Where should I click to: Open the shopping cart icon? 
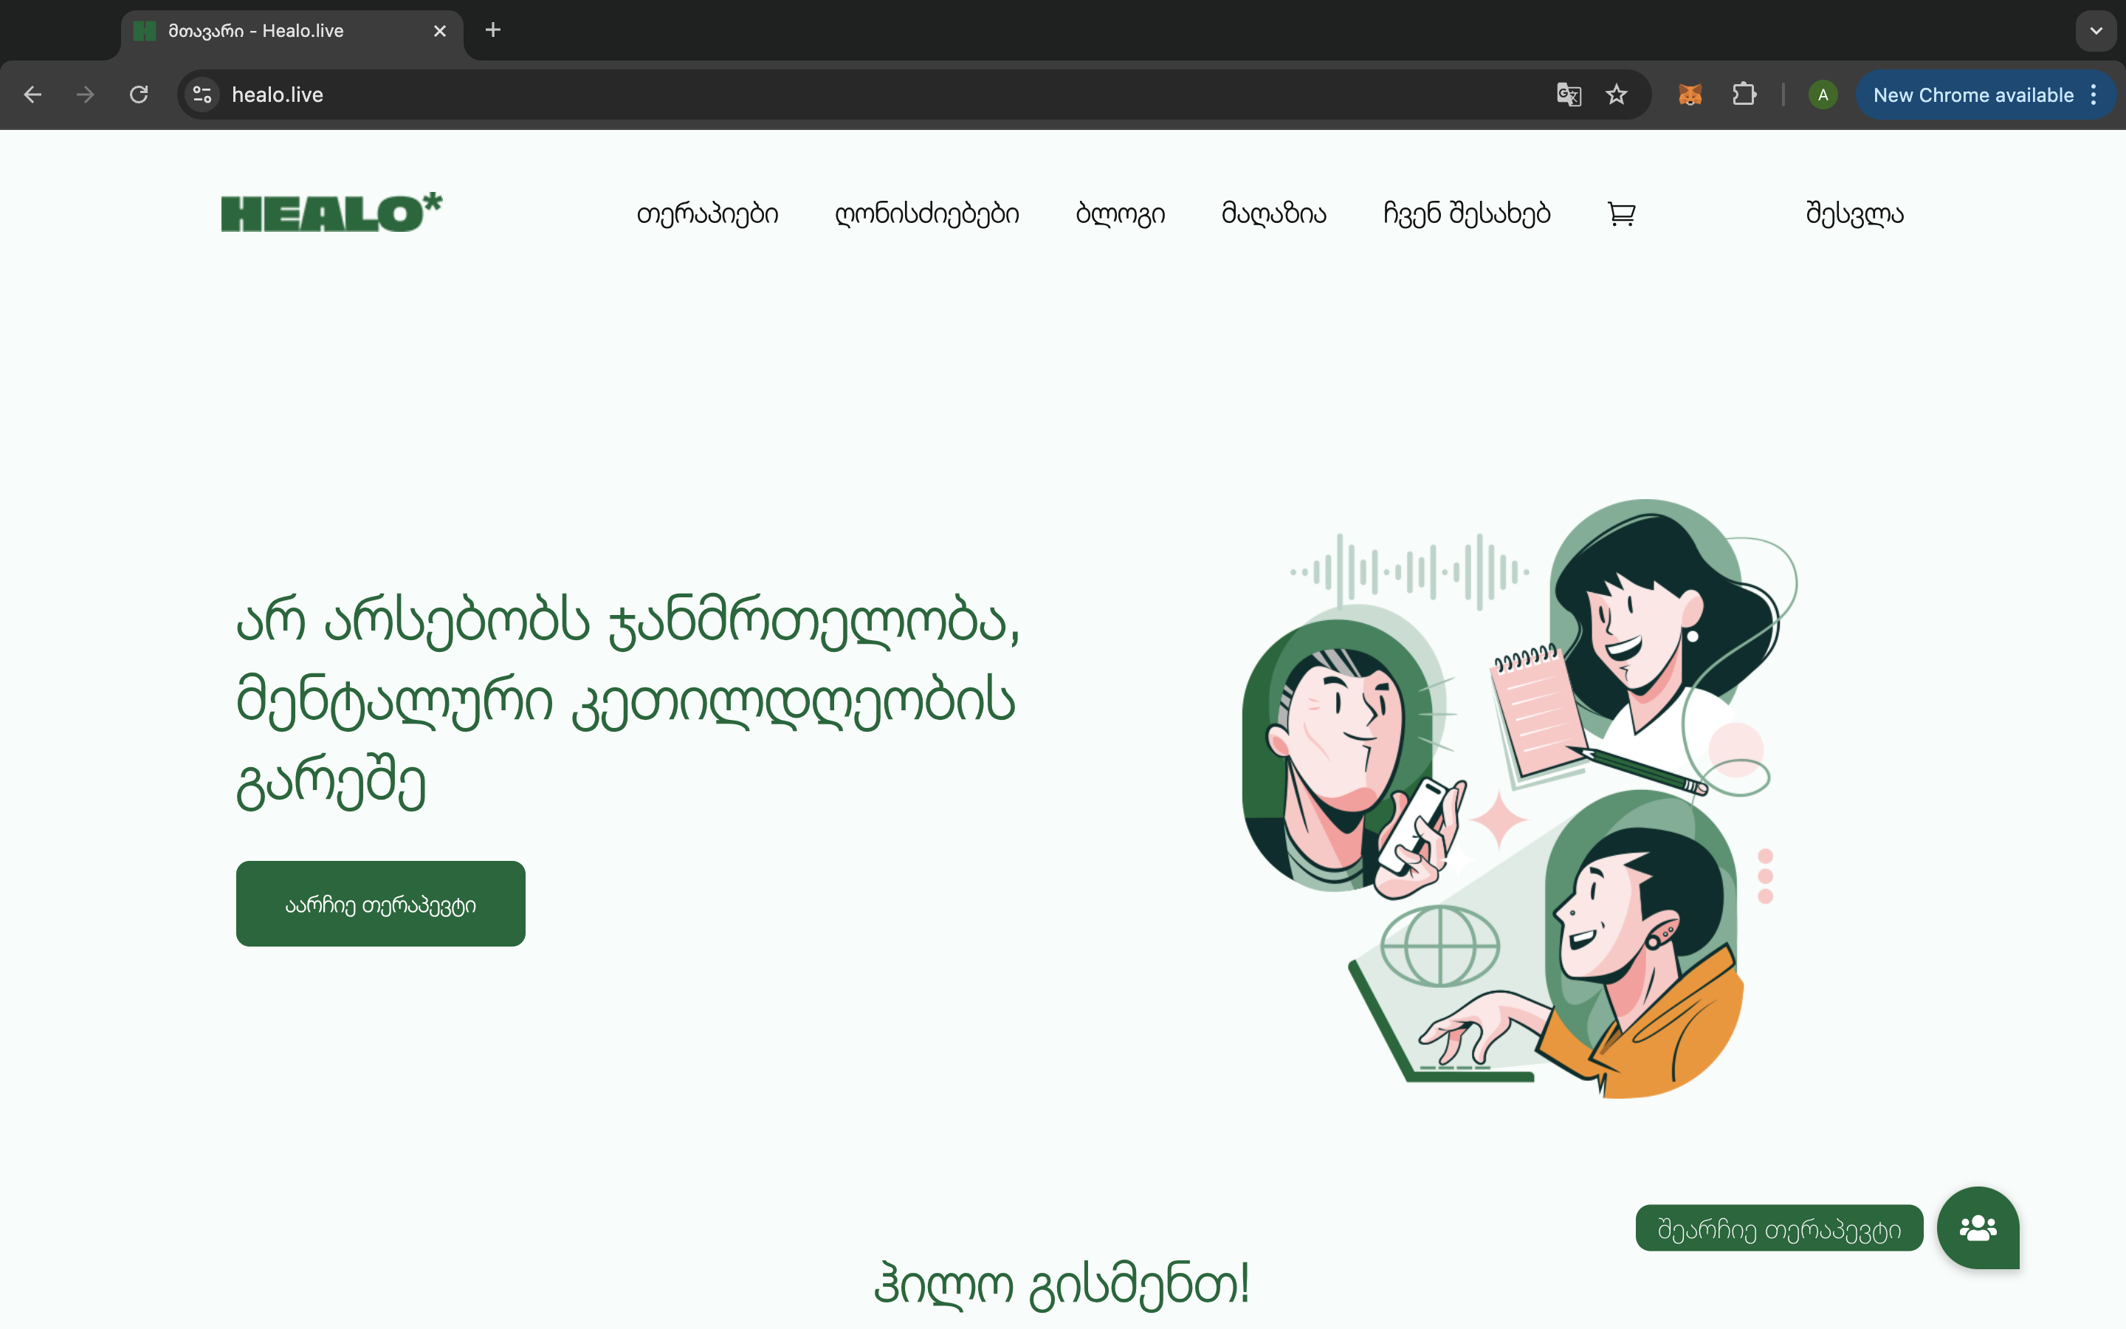coord(1621,213)
